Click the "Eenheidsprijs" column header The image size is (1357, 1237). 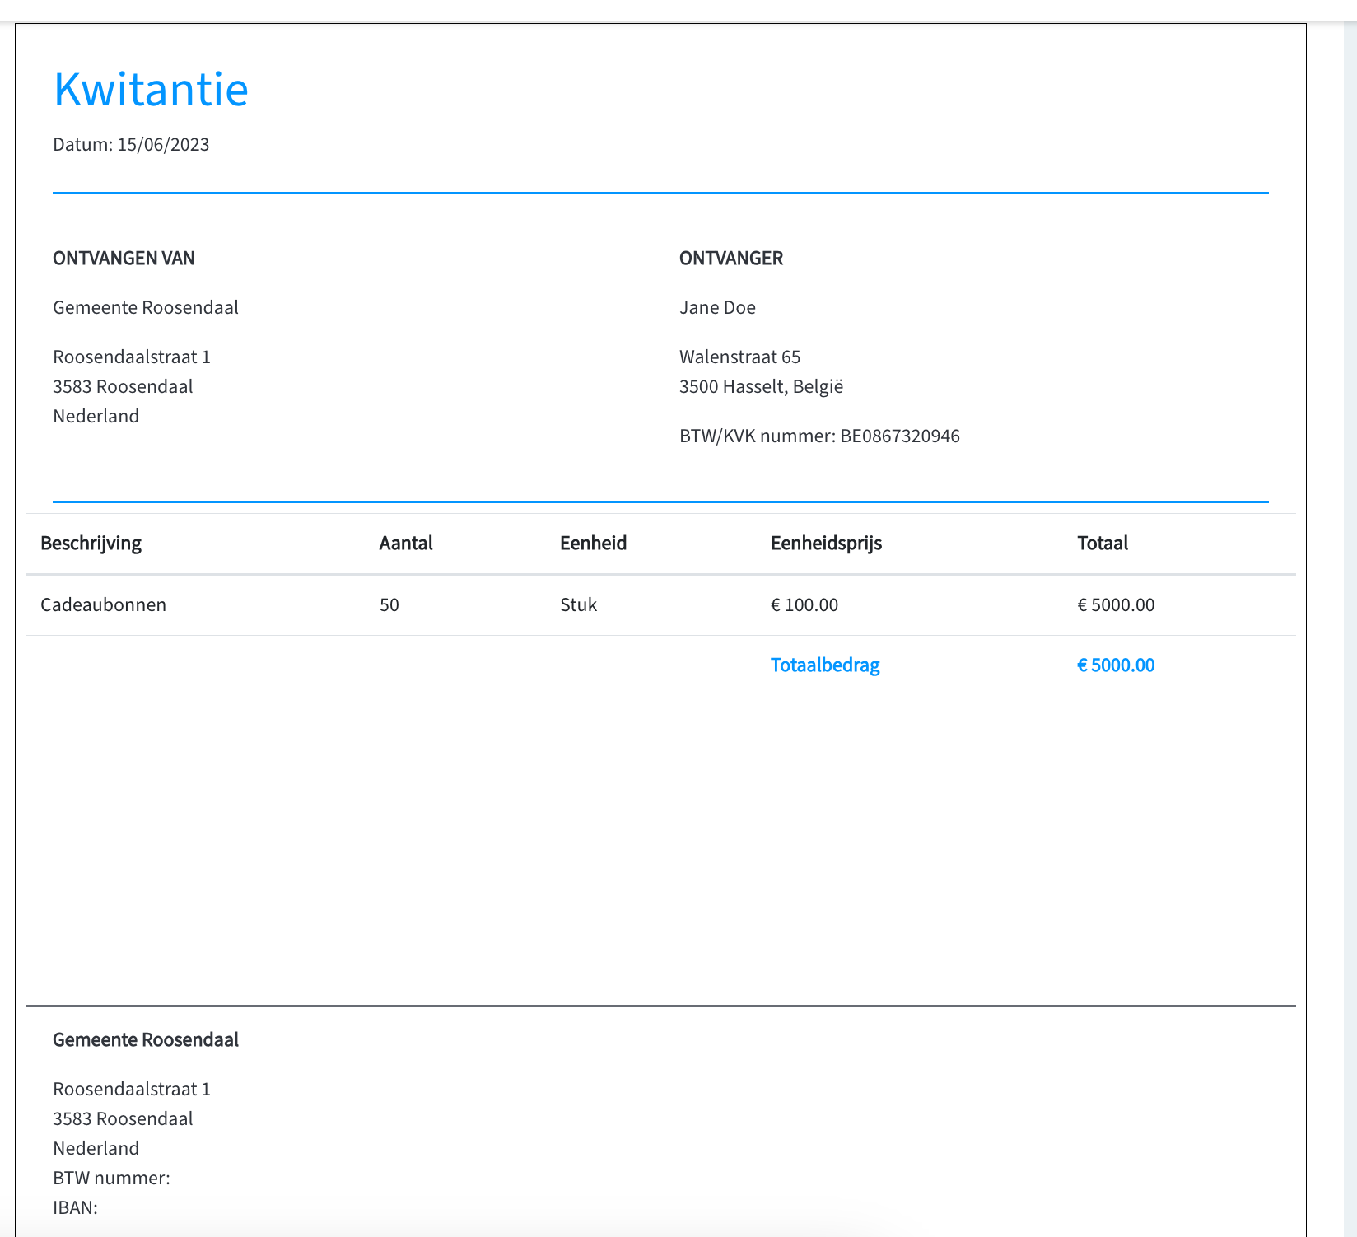point(826,544)
